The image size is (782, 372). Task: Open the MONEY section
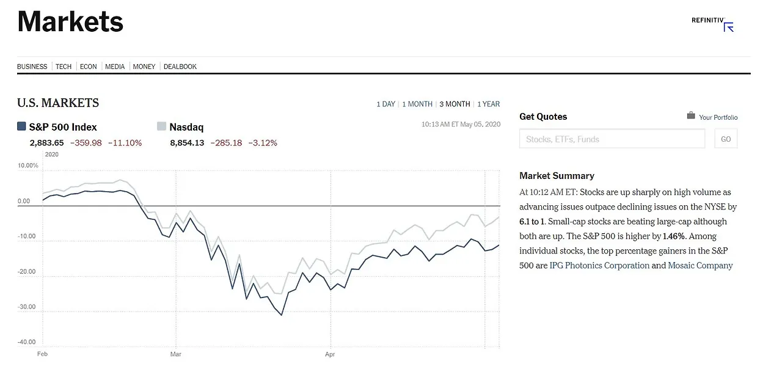point(144,67)
